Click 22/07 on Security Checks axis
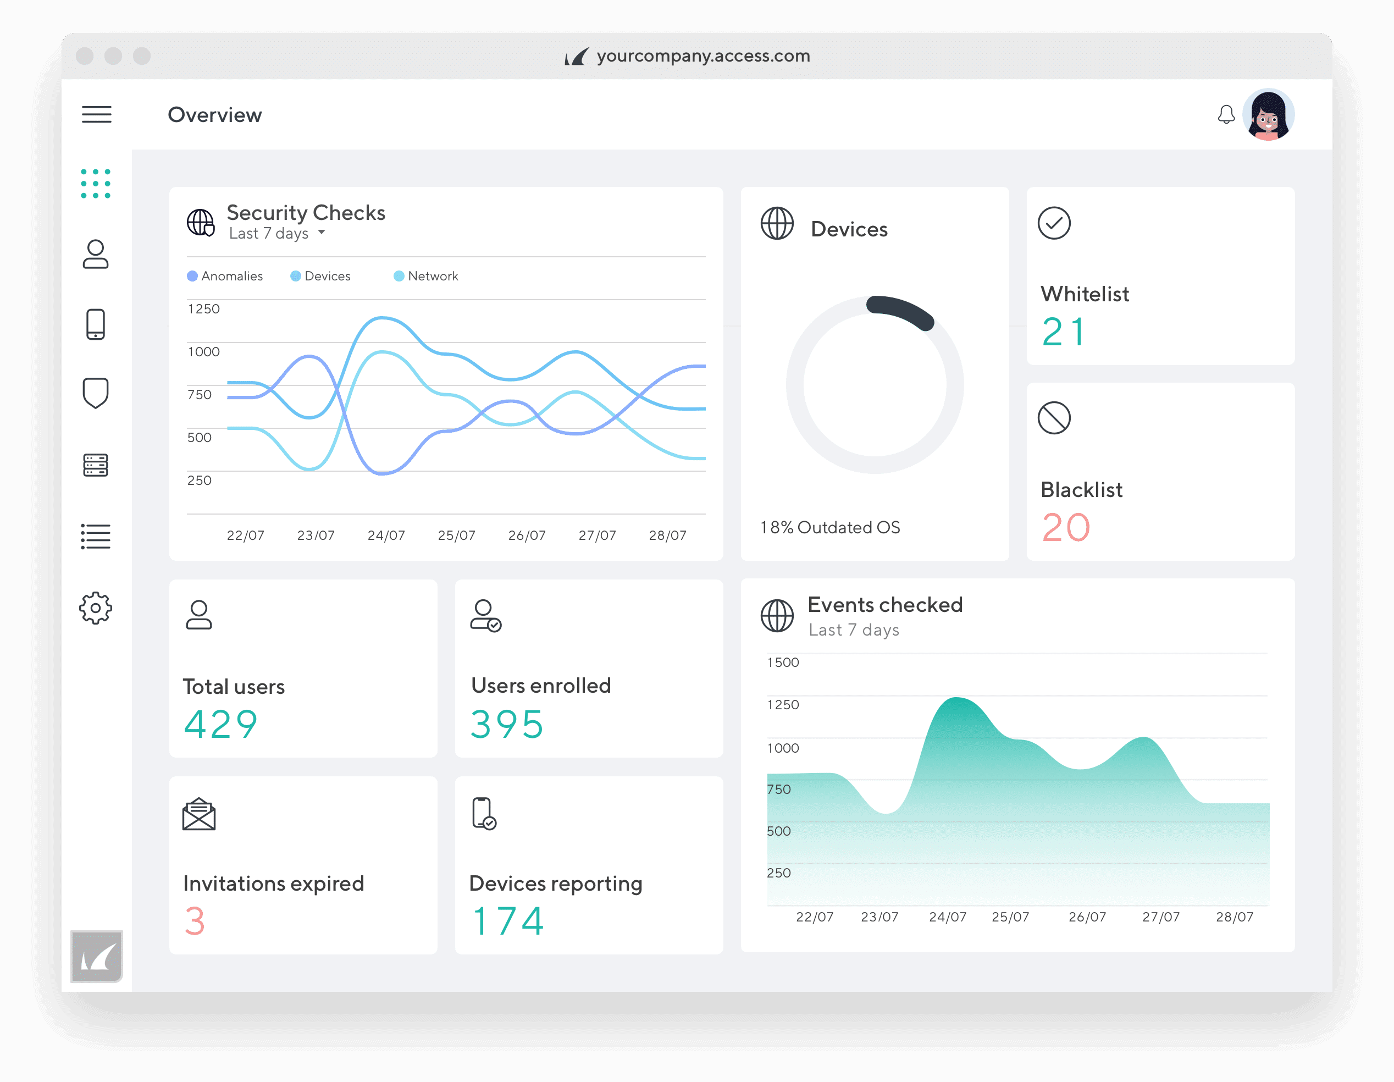 (246, 536)
